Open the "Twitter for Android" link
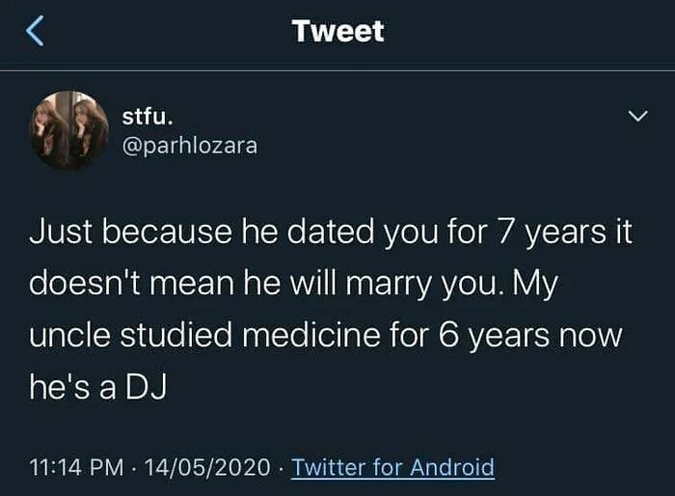The image size is (675, 496). tap(392, 468)
